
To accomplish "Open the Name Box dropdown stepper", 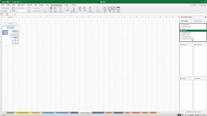I will (x=7, y=14).
